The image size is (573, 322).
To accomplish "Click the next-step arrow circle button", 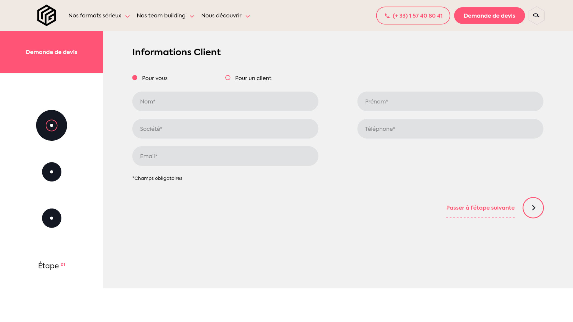I will click(x=533, y=208).
